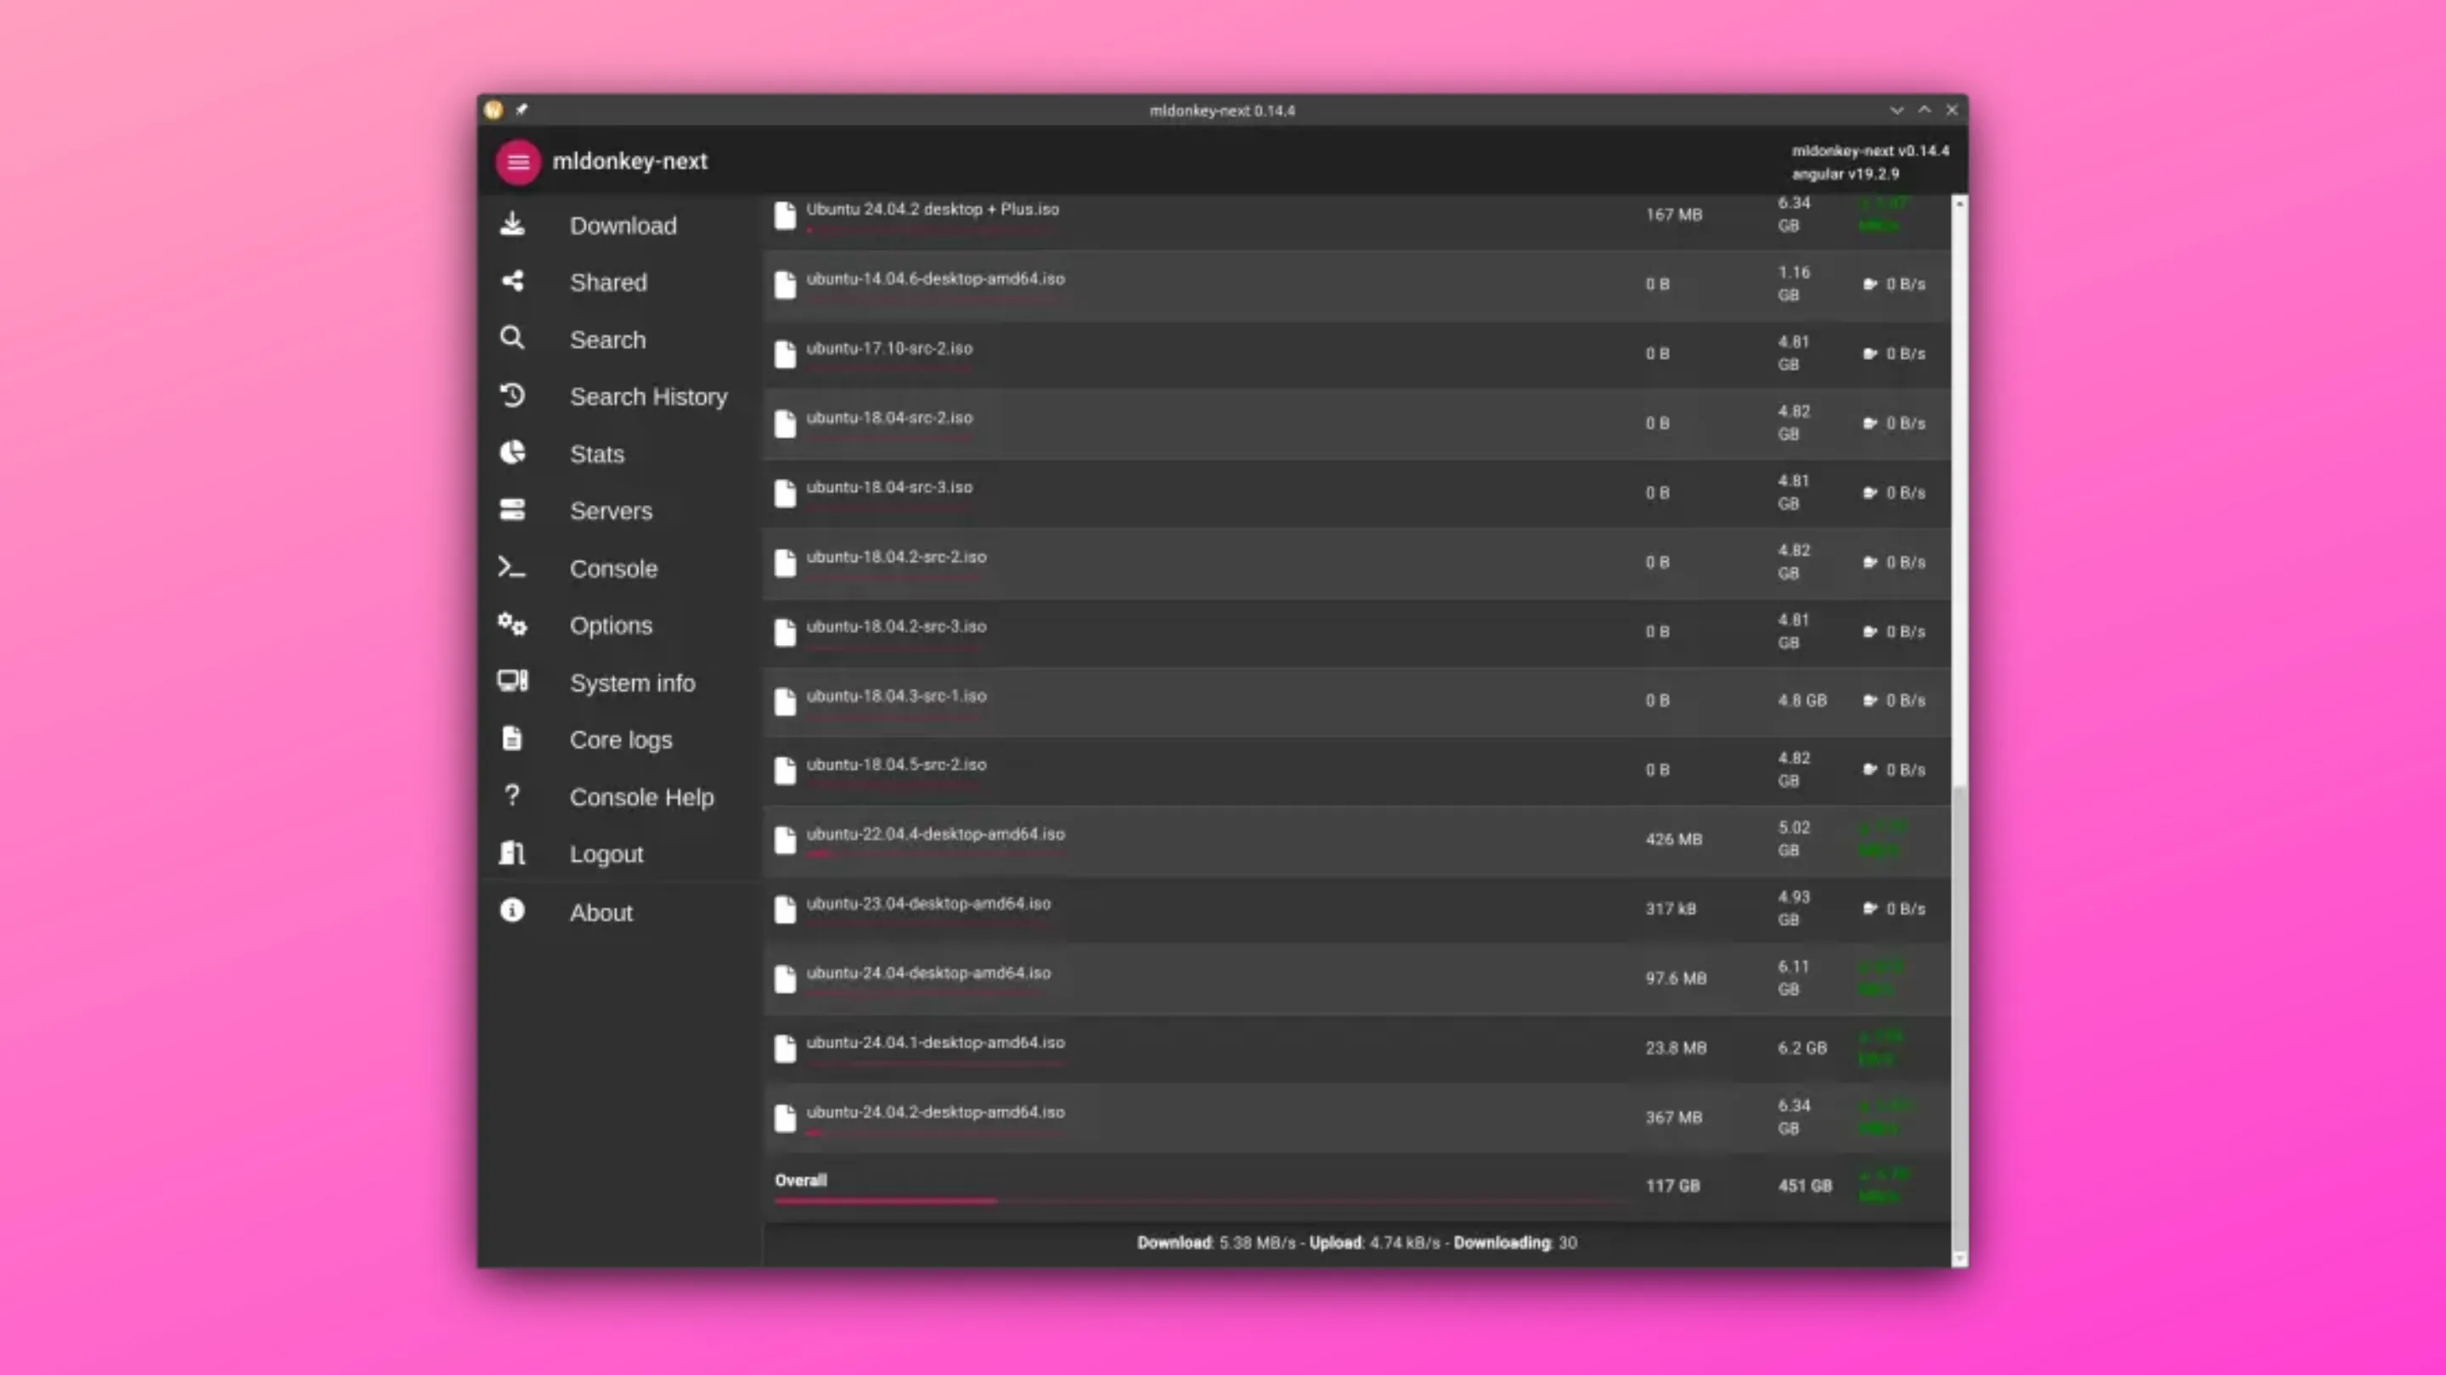Click the Download 5.38 MB/s status text
The width and height of the screenshot is (2446, 1375).
click(1216, 1243)
